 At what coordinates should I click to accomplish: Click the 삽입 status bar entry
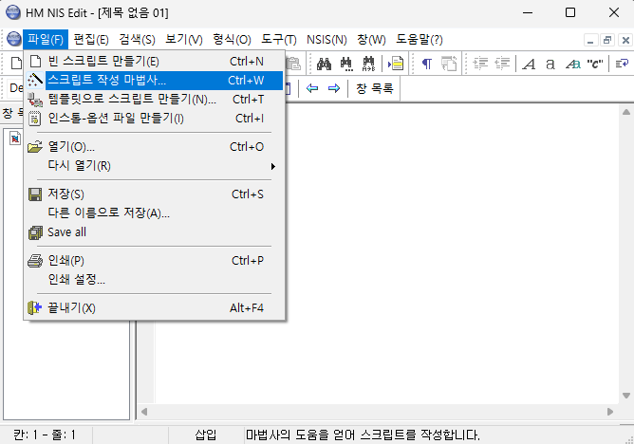point(206,435)
